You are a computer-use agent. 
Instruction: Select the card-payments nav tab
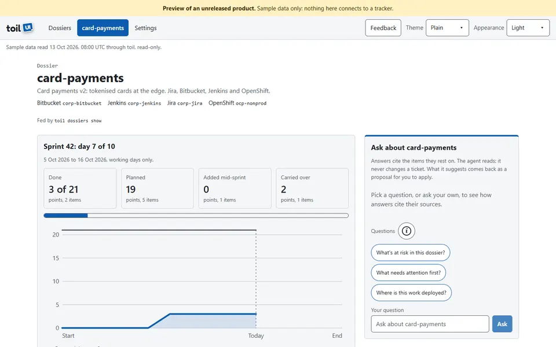click(x=103, y=28)
